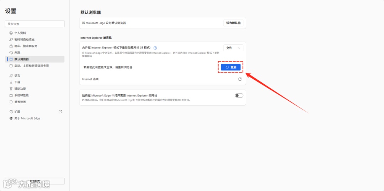Image resolution: width=384 pixels, height=191 pixels.
Task: Click the 默认浏览器 page heading
Action: (x=91, y=12)
